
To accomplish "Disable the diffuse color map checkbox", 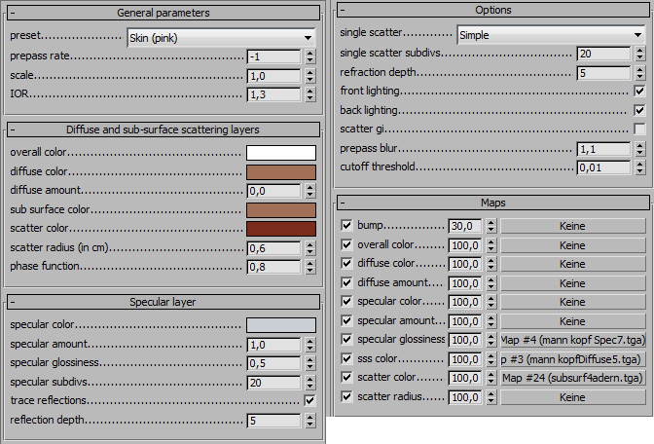I will 346,263.
